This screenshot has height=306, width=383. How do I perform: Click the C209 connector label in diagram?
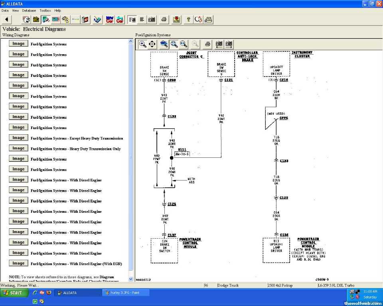click(172, 80)
